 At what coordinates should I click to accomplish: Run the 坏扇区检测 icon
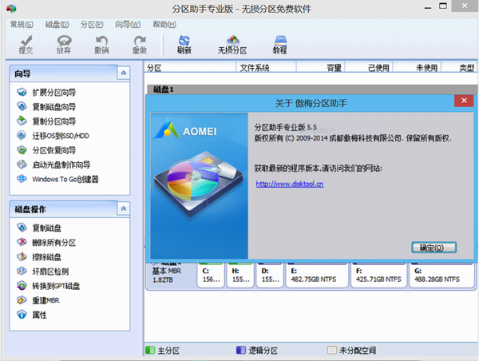click(x=22, y=271)
